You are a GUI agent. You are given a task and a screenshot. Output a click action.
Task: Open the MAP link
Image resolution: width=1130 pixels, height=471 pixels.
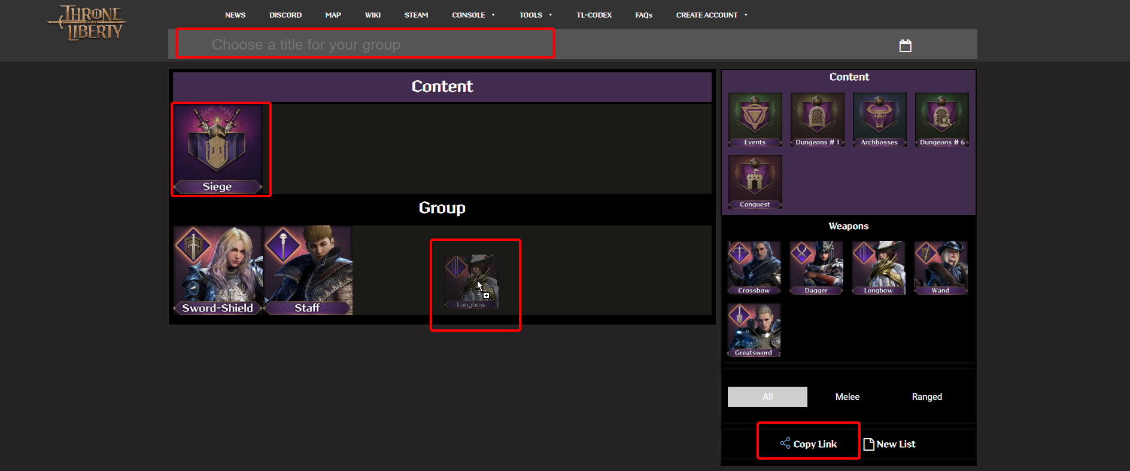tap(333, 15)
